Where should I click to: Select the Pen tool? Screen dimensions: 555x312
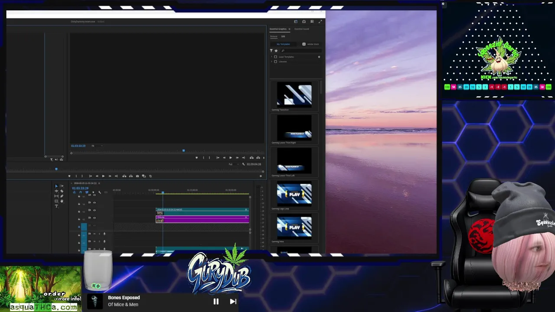(62, 196)
